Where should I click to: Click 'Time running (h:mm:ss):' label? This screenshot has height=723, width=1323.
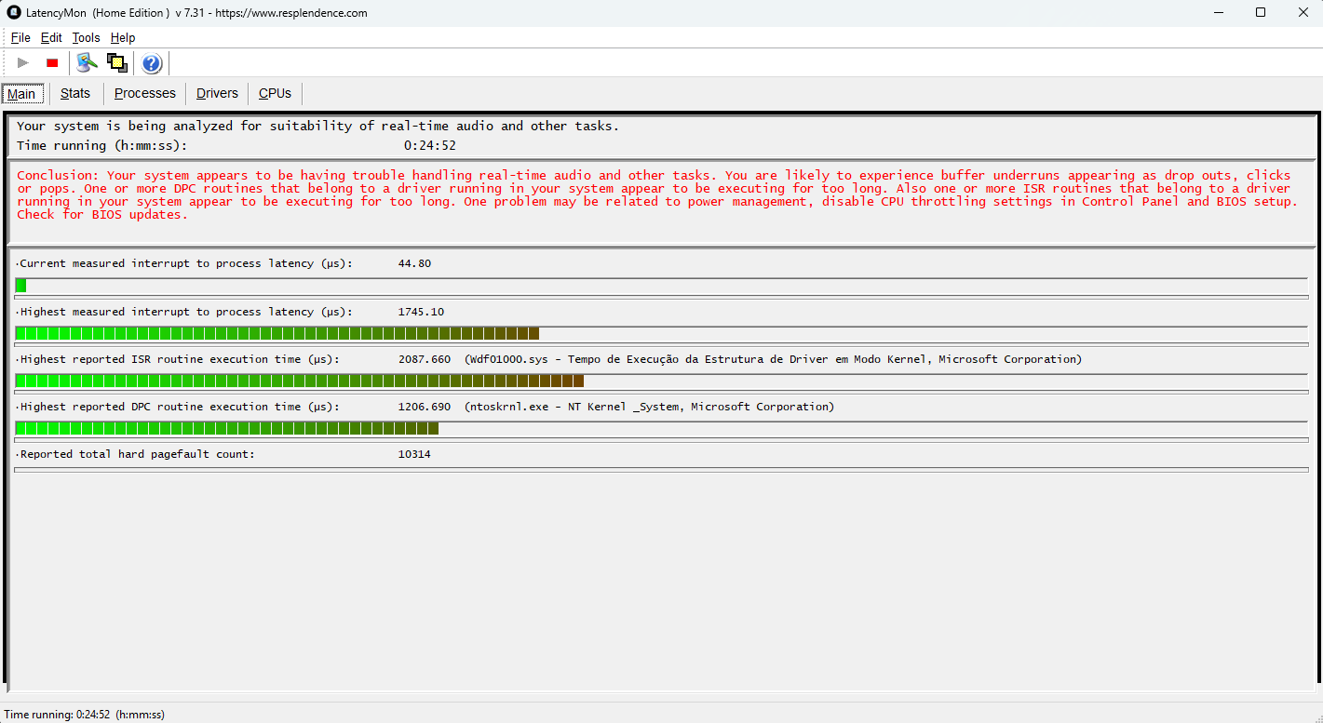click(x=102, y=146)
